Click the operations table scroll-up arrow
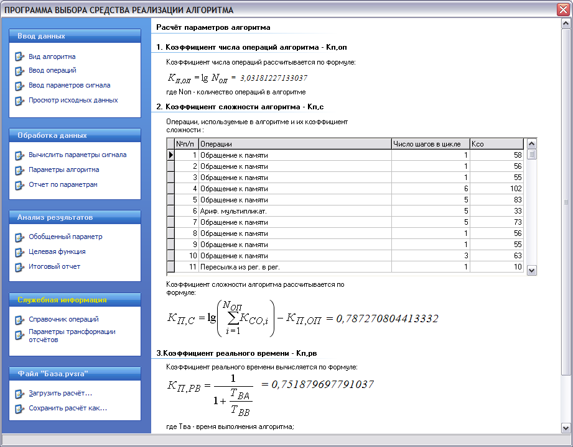The image size is (573, 447). [532, 143]
